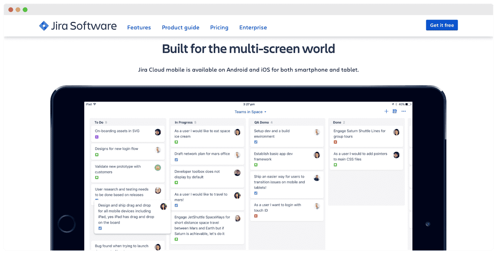
Task: Open card Validate new prototype with customers
Action: pos(128,172)
